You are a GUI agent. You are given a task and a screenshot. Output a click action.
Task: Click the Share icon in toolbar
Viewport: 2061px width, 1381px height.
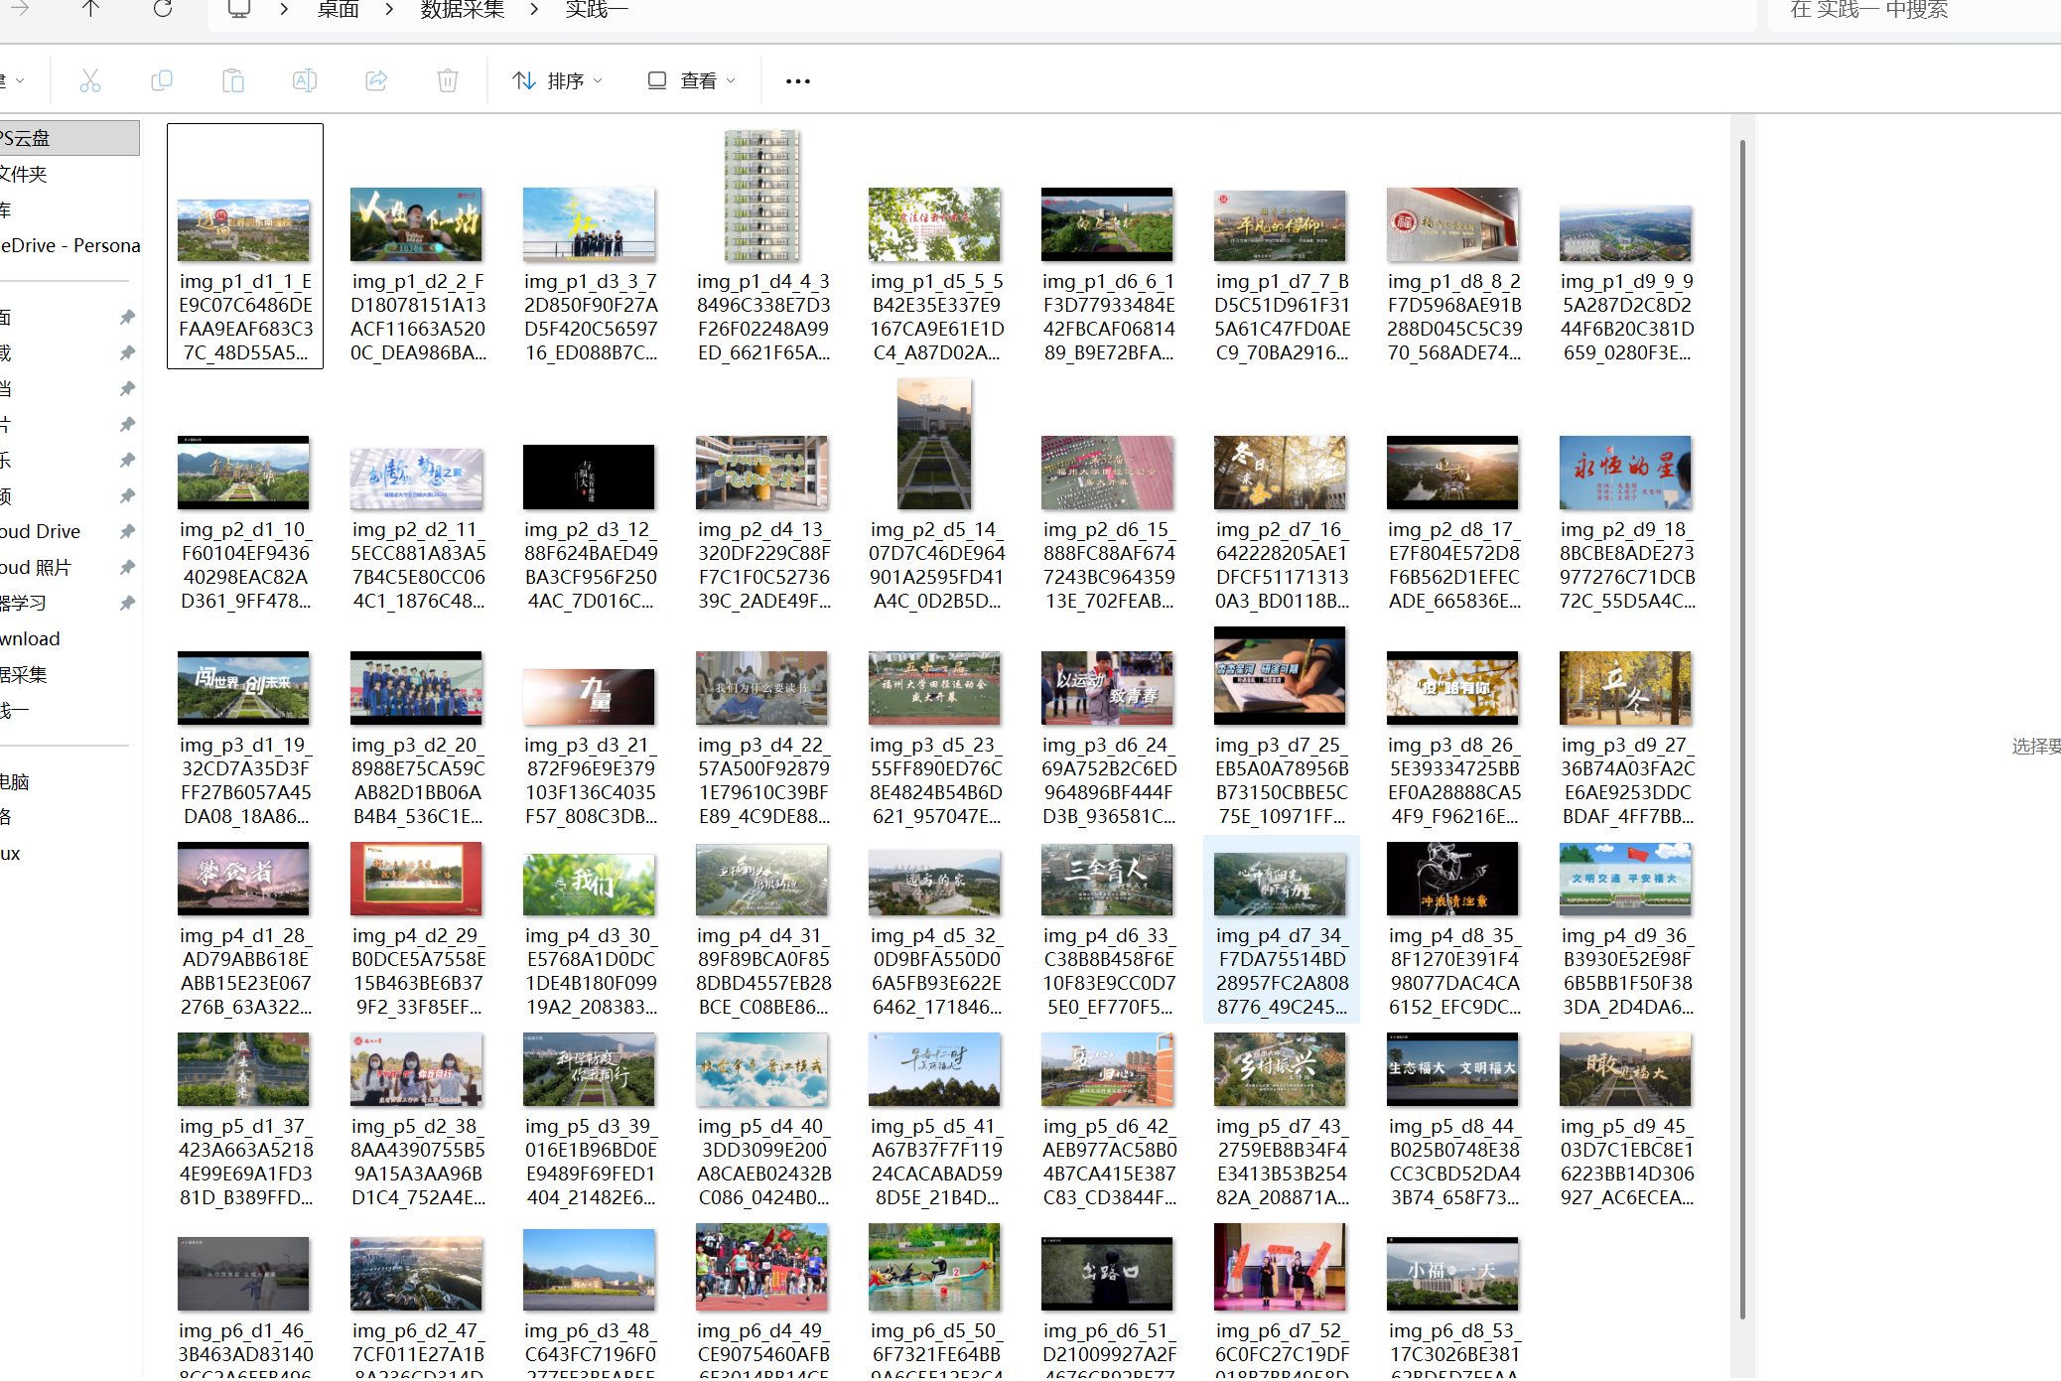[x=376, y=80]
